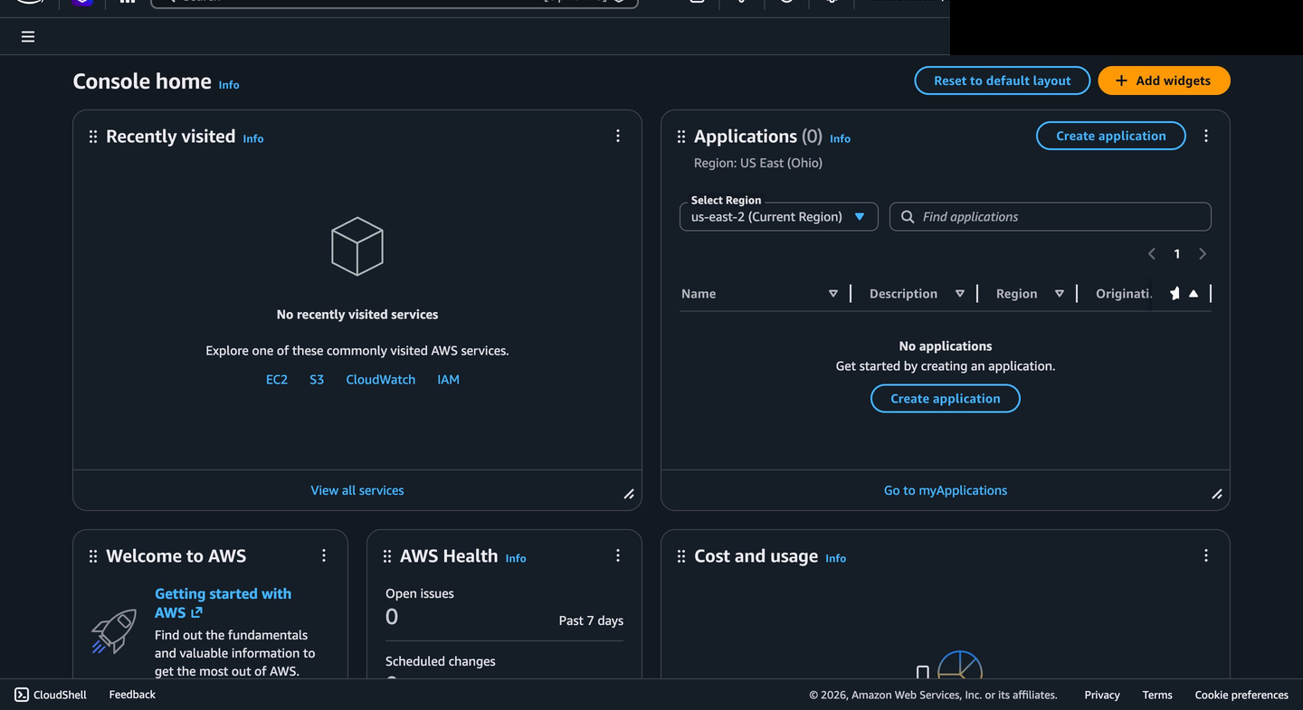This screenshot has width=1303, height=710.
Task: Grab the Welcome to AWS drag handle
Action: tap(93, 556)
